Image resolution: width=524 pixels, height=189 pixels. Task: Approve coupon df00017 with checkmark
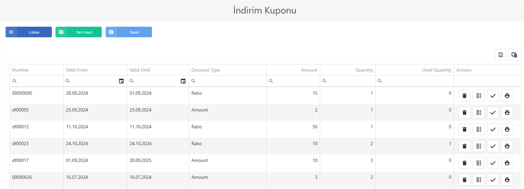pyautogui.click(x=493, y=163)
